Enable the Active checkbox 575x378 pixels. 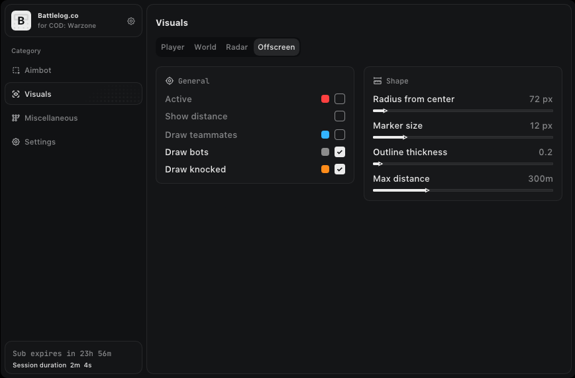340,99
